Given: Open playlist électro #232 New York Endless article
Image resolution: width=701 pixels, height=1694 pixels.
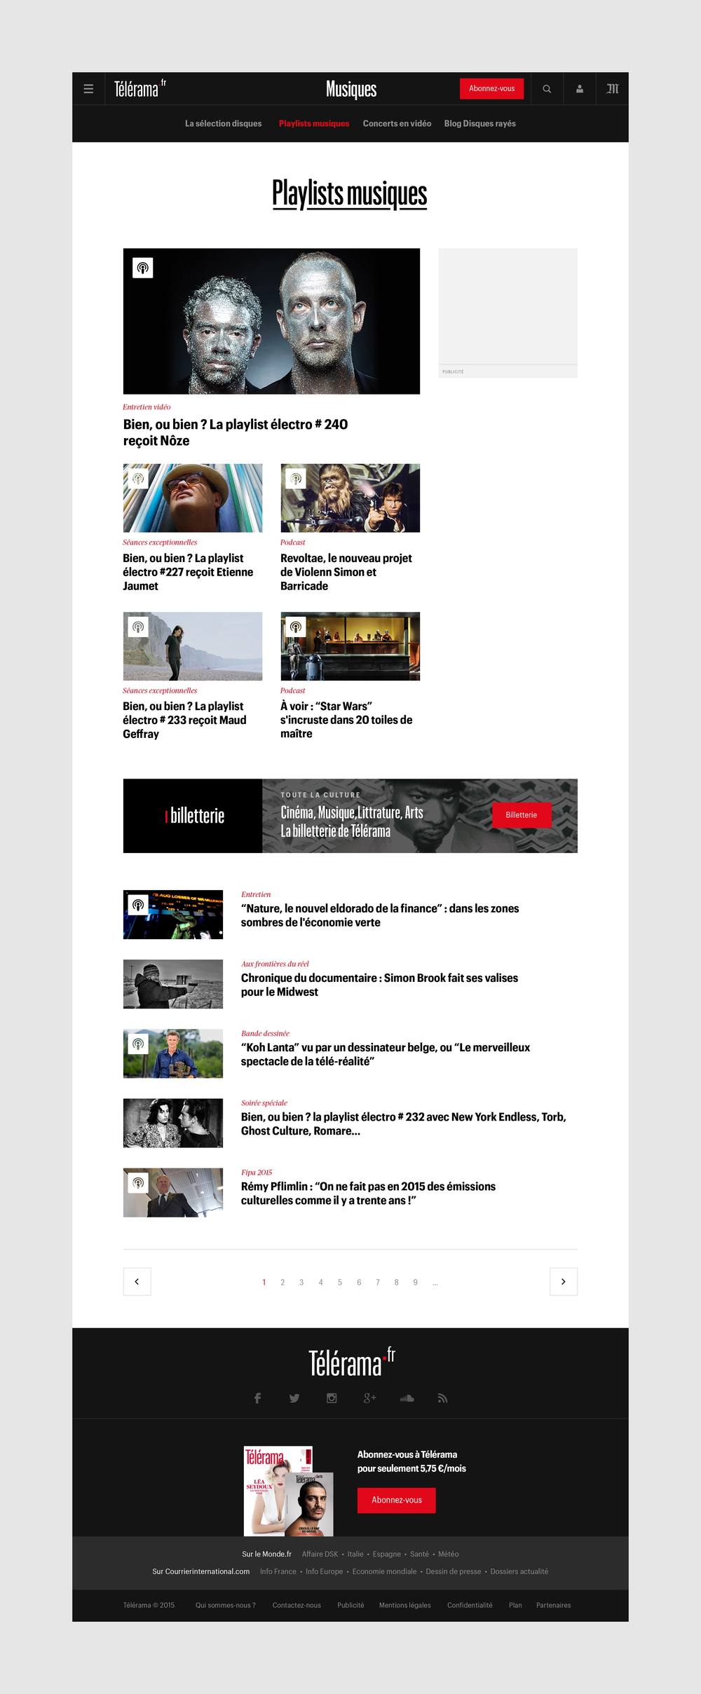Looking at the screenshot, I should 404,1123.
